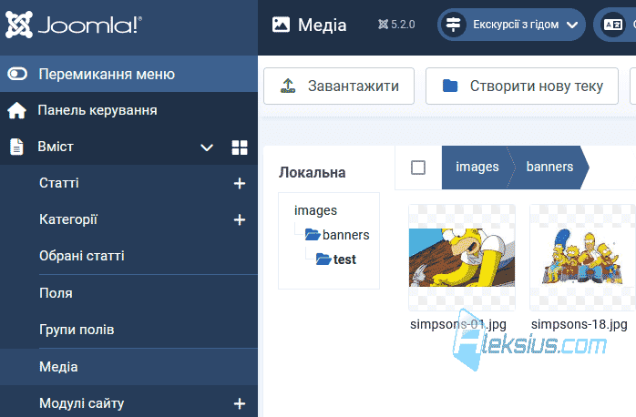Open Статті menu item

click(59, 183)
